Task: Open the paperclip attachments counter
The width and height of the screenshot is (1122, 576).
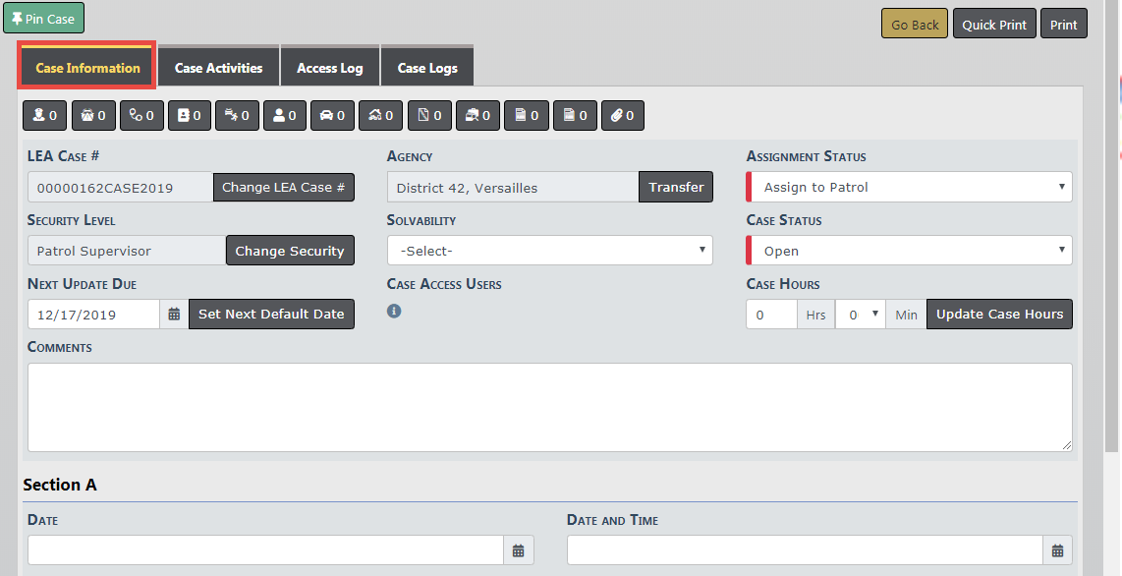Action: click(x=622, y=116)
